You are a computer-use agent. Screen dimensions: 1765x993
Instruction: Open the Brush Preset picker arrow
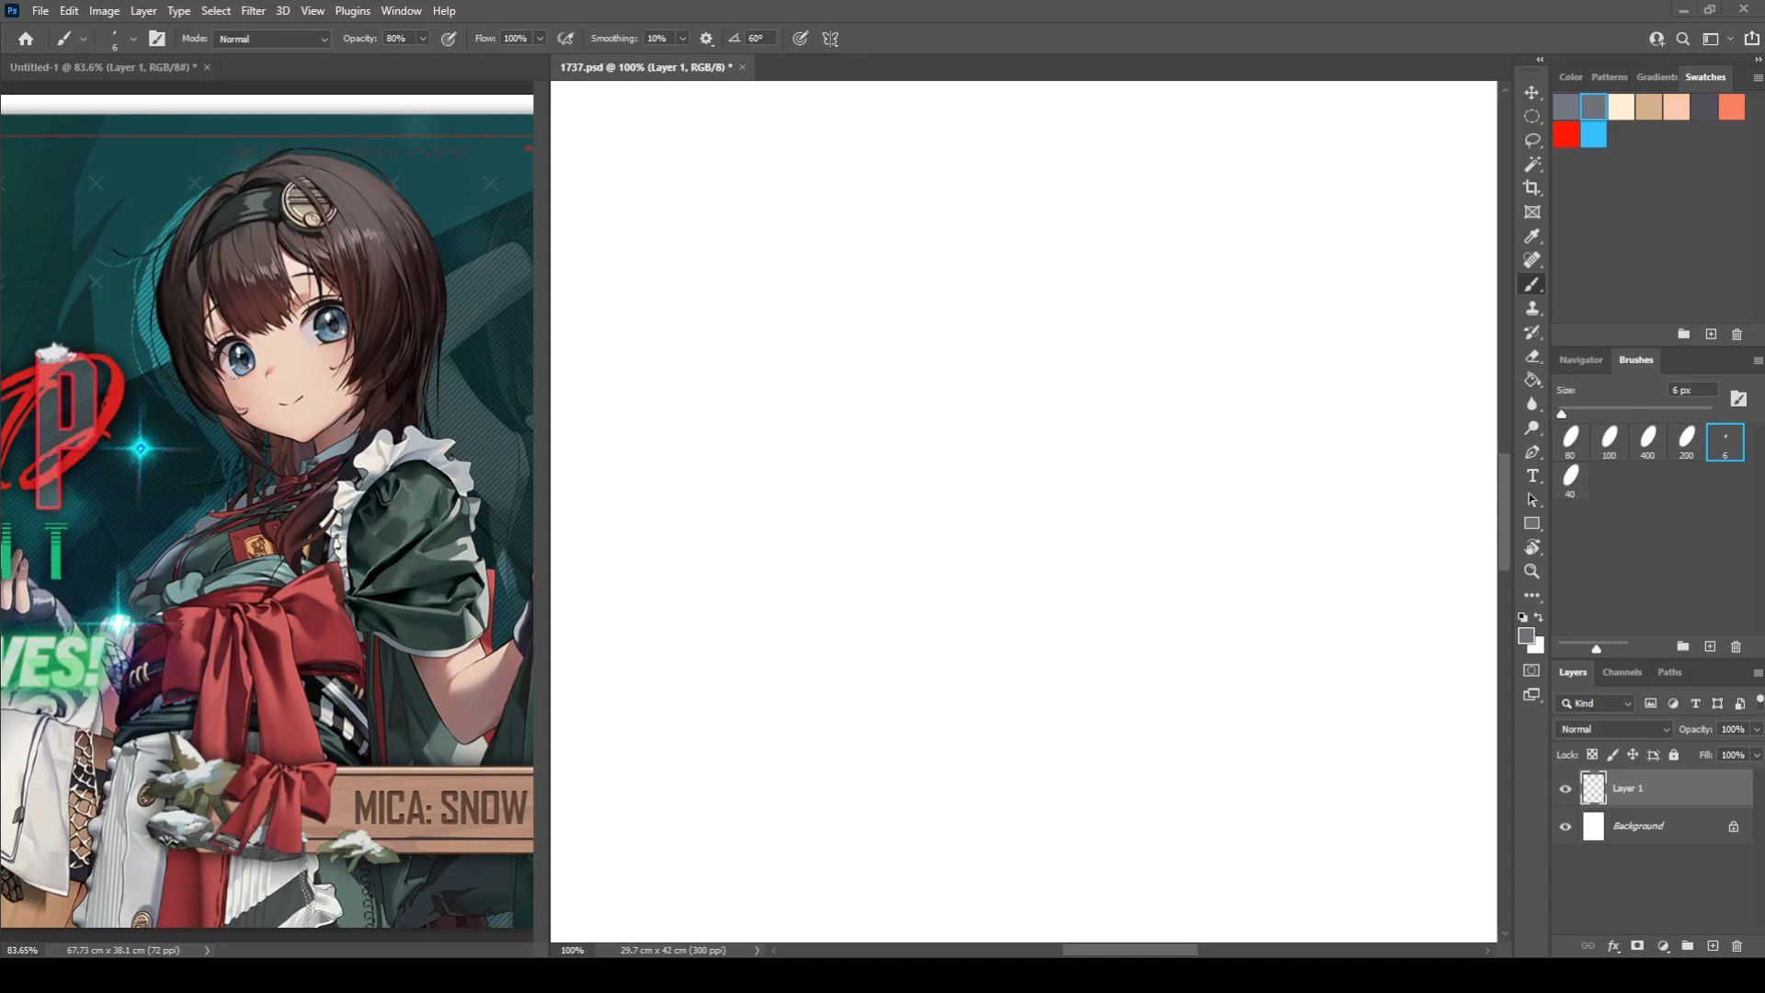tap(133, 39)
